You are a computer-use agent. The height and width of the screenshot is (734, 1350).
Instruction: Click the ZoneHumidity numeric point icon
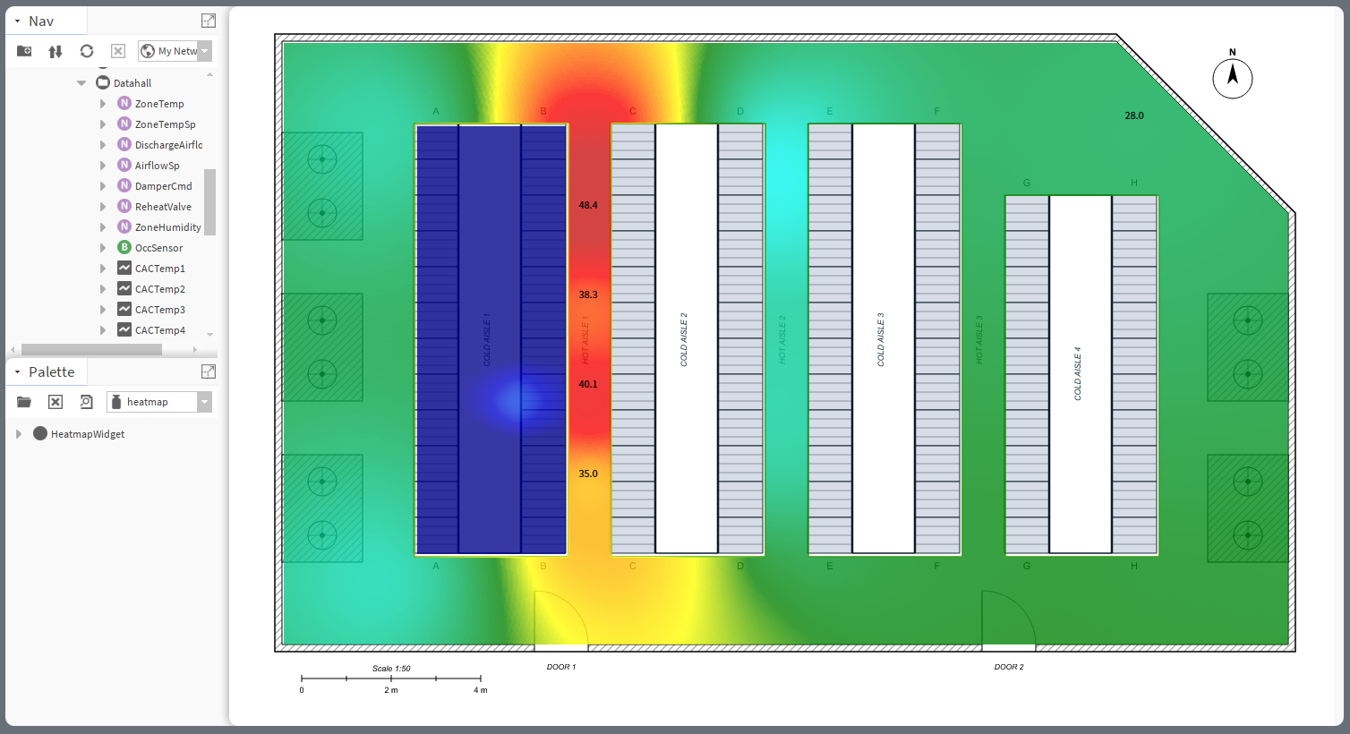tap(124, 226)
